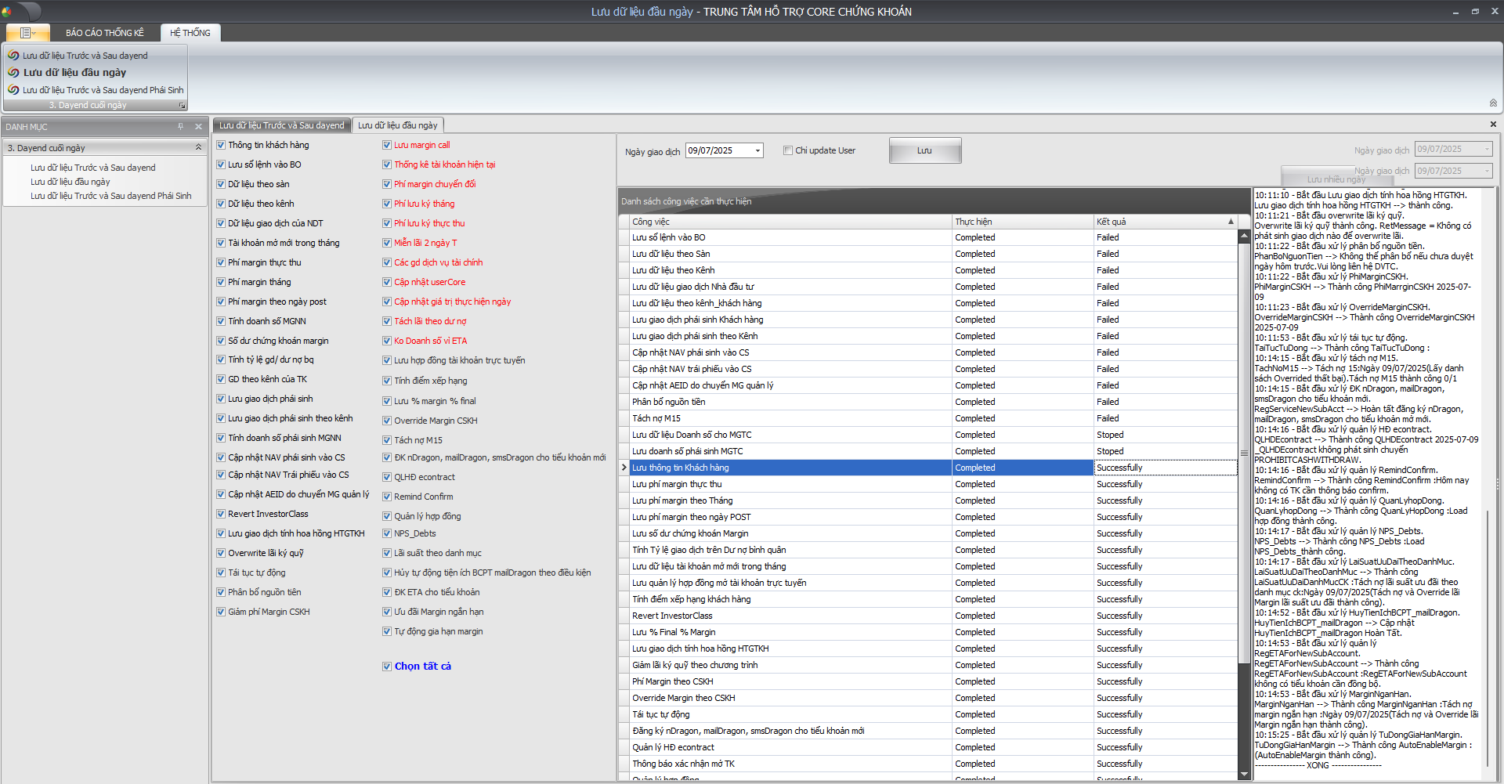The image size is (1504, 784).
Task: Uncheck Lưu margin call checkbox
Action: pos(387,145)
